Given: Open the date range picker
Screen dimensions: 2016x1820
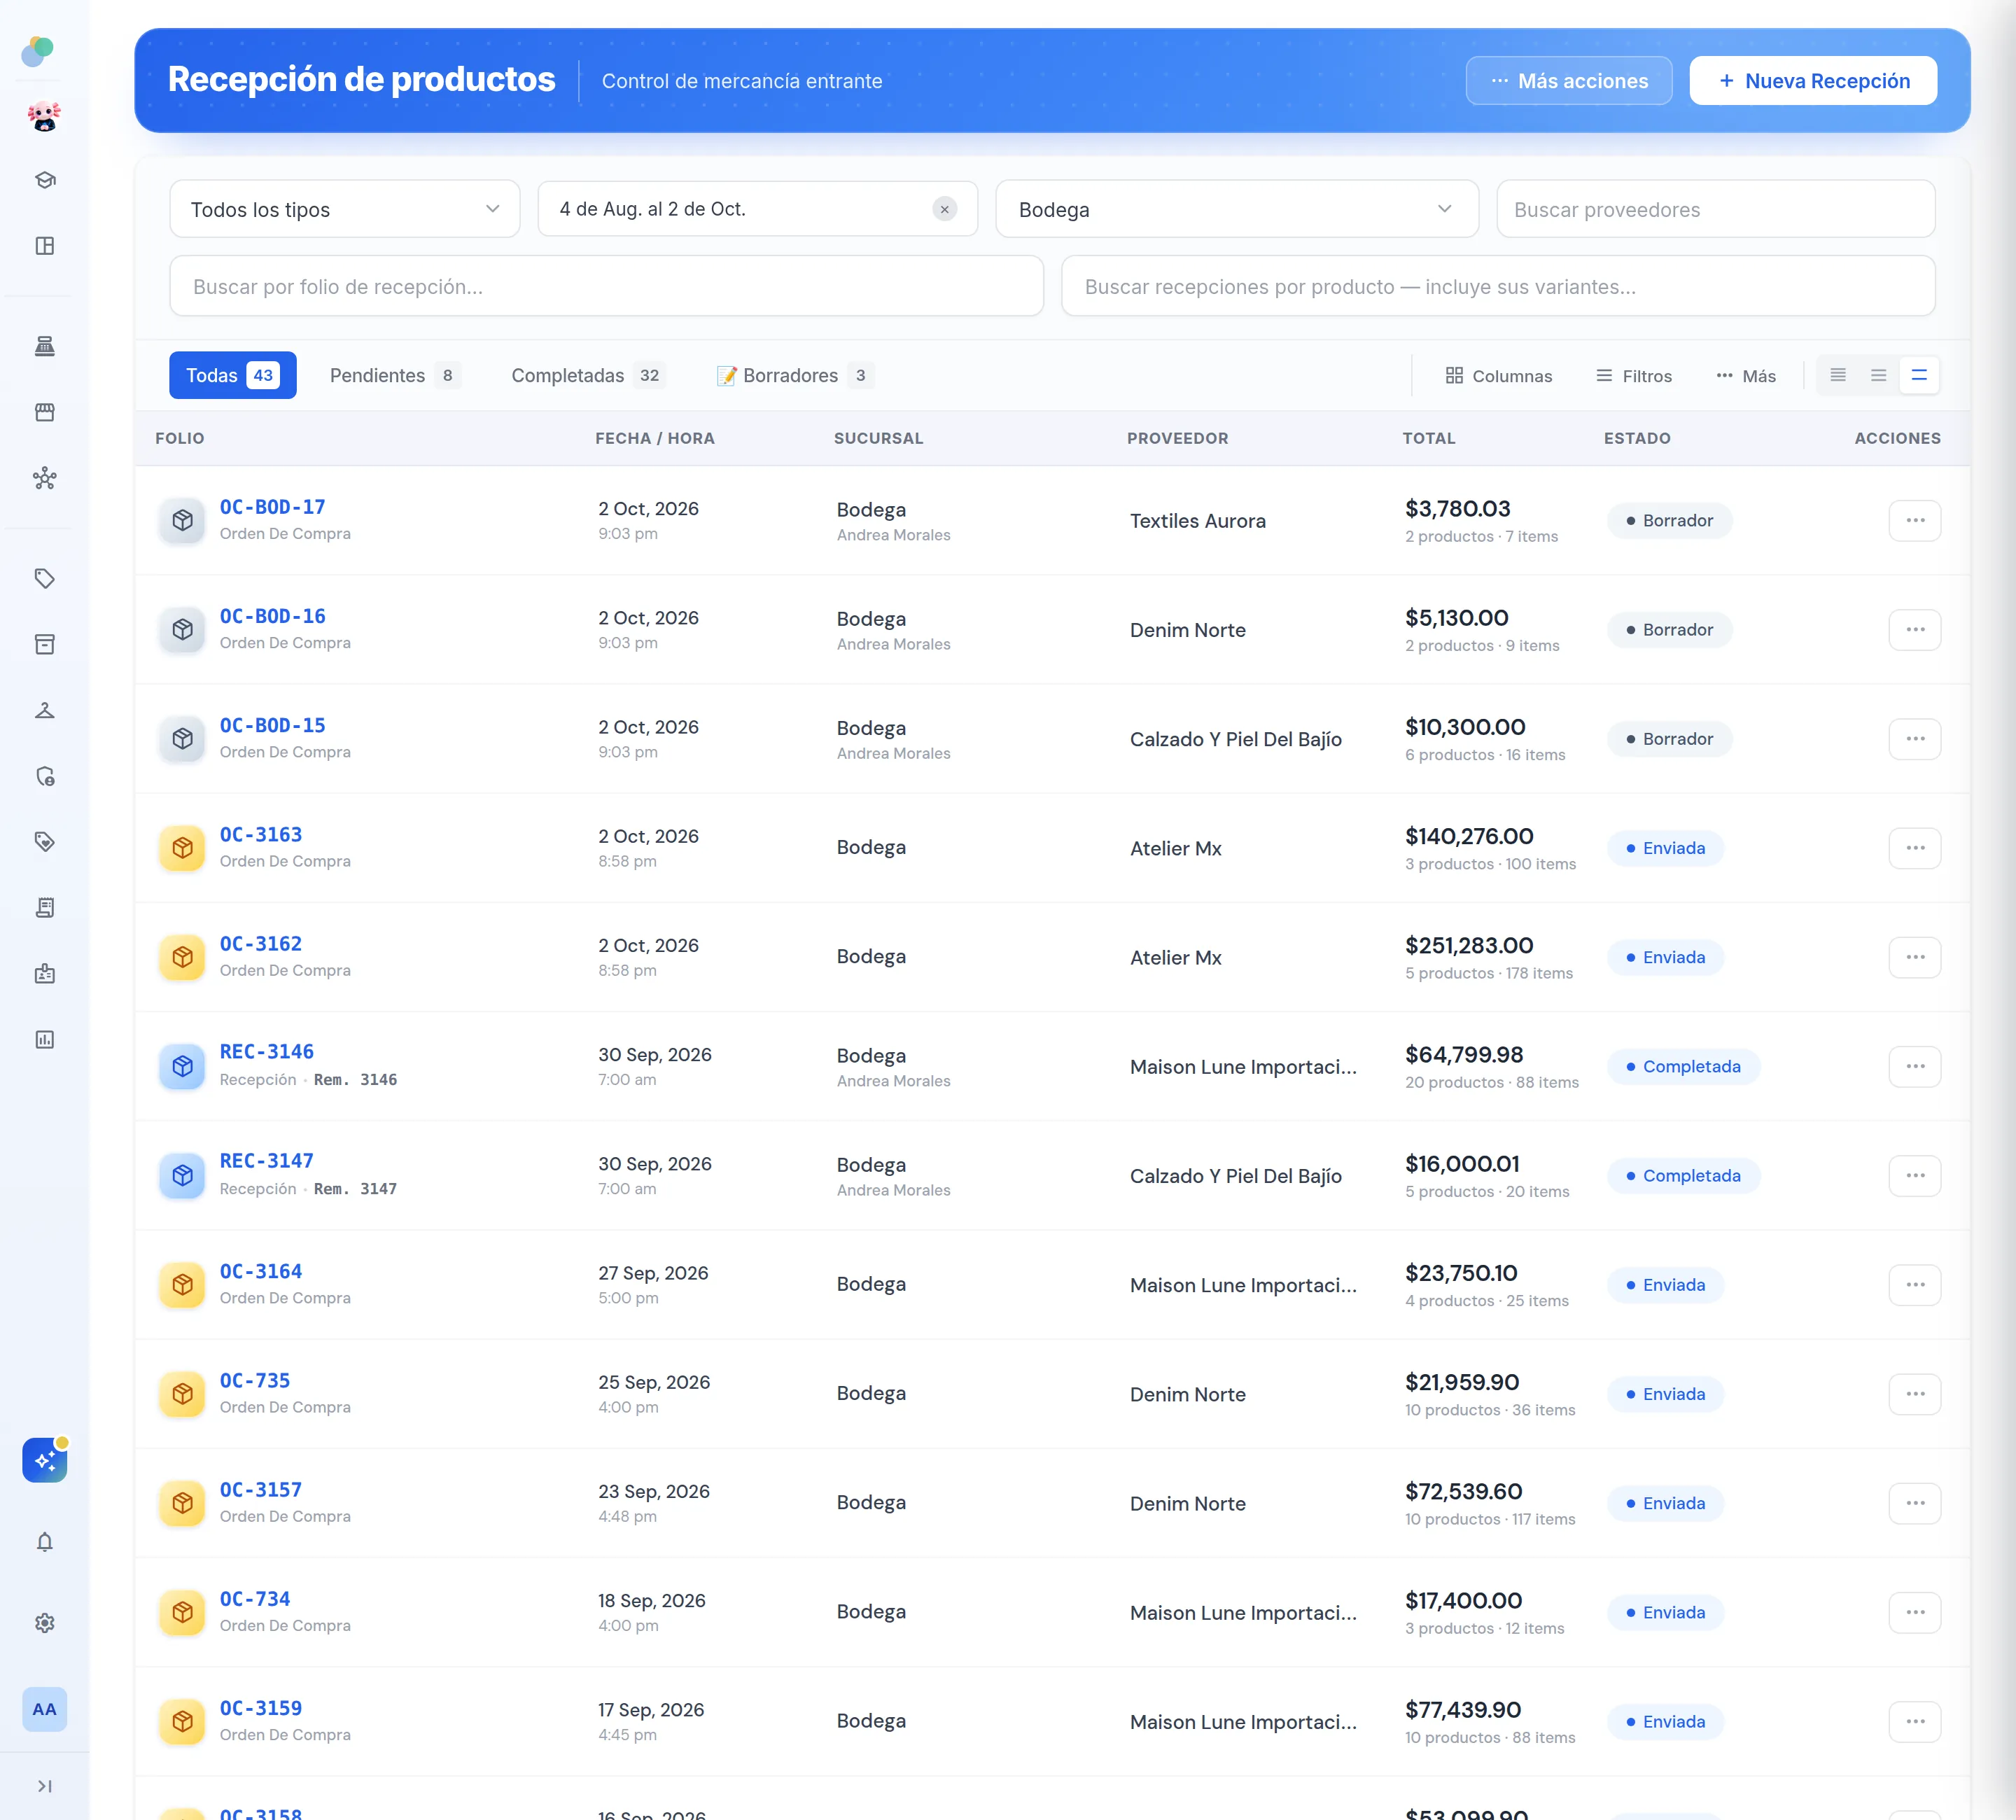Looking at the screenshot, I should pyautogui.click(x=757, y=209).
